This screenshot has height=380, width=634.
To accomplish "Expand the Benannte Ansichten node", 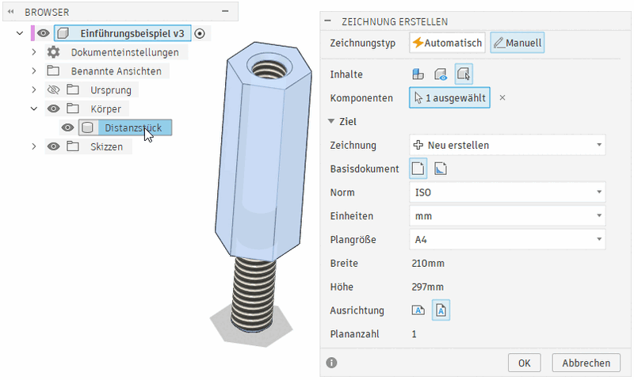I will click(x=34, y=71).
